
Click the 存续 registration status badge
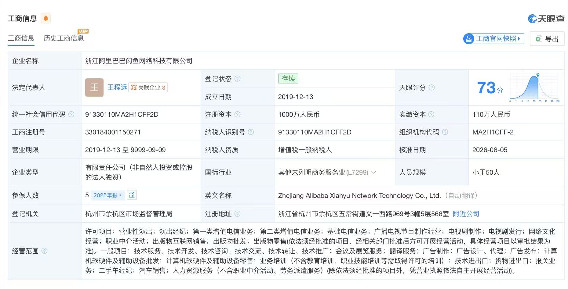[288, 79]
